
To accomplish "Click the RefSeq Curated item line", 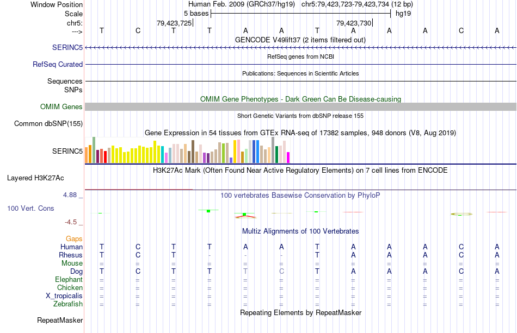I will click(300, 64).
